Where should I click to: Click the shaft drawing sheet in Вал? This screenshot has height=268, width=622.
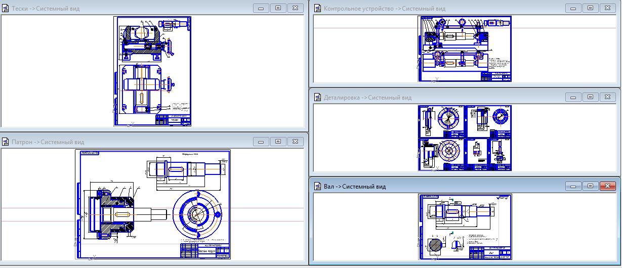coord(465,227)
